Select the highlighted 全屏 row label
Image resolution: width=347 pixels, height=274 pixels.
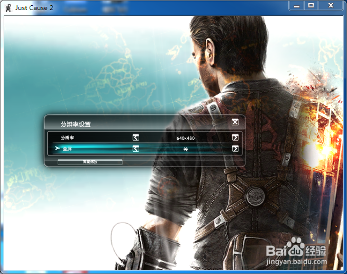pyautogui.click(x=67, y=149)
